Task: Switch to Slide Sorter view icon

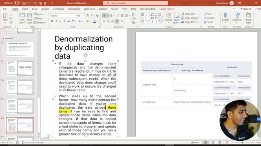Action: point(213,142)
